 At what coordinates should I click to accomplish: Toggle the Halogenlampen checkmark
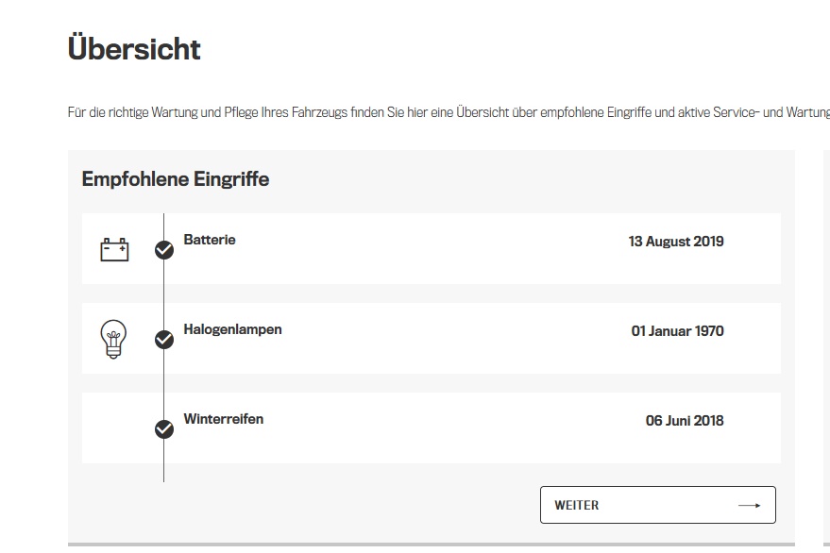pyautogui.click(x=164, y=340)
